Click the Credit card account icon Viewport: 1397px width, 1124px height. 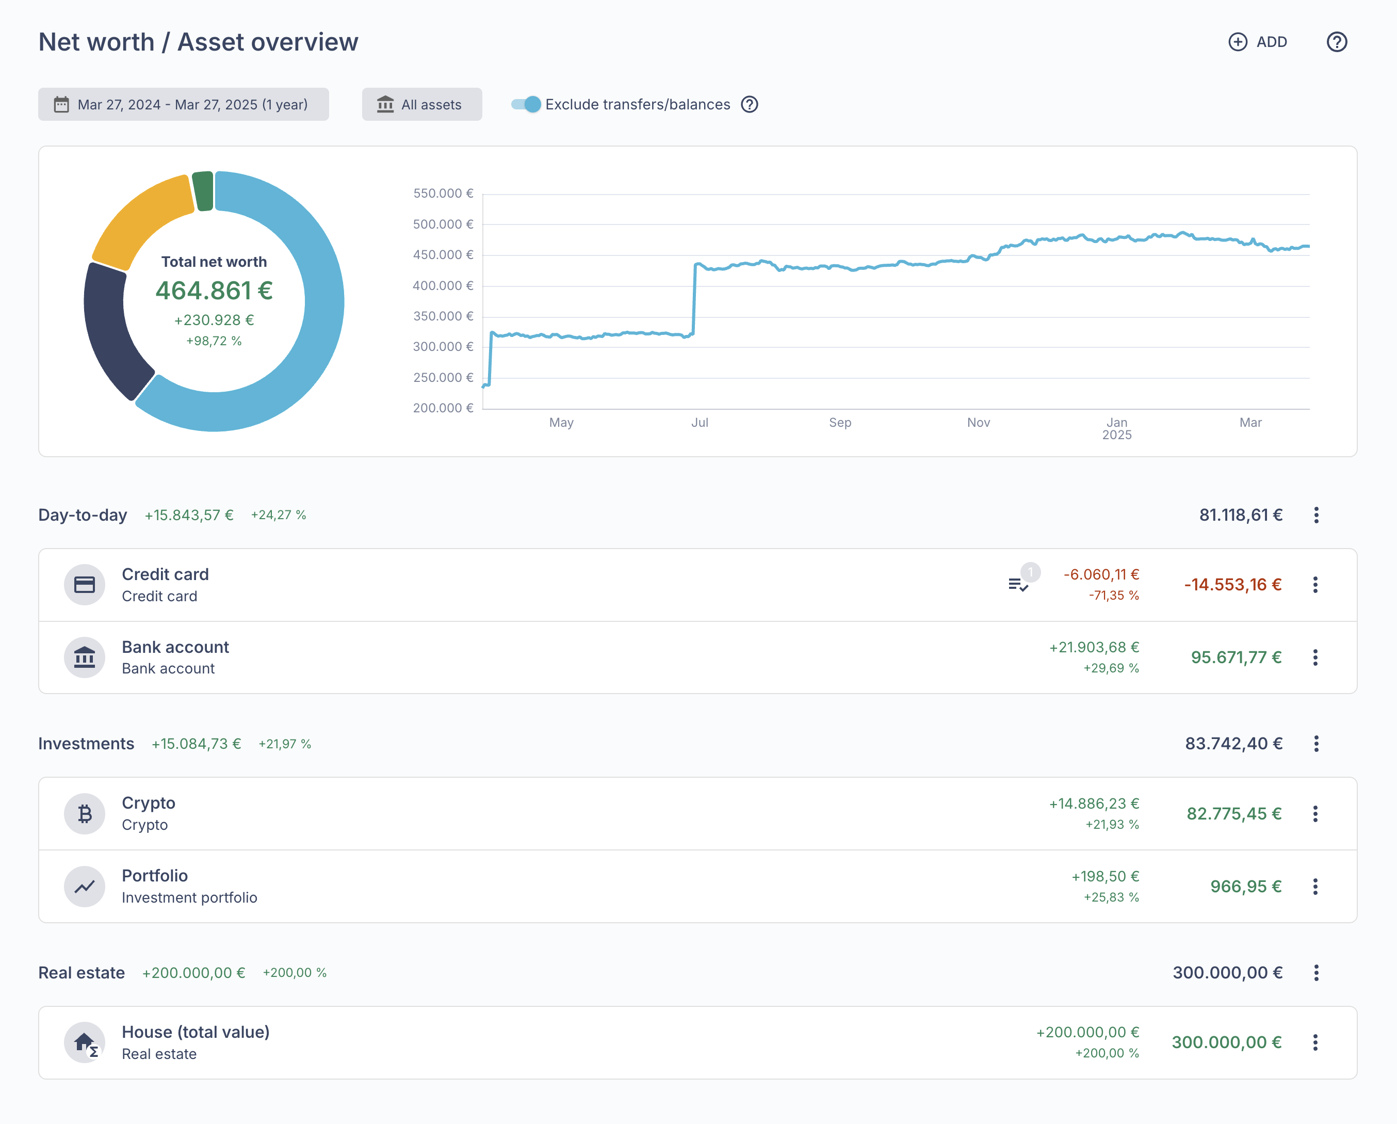click(84, 584)
